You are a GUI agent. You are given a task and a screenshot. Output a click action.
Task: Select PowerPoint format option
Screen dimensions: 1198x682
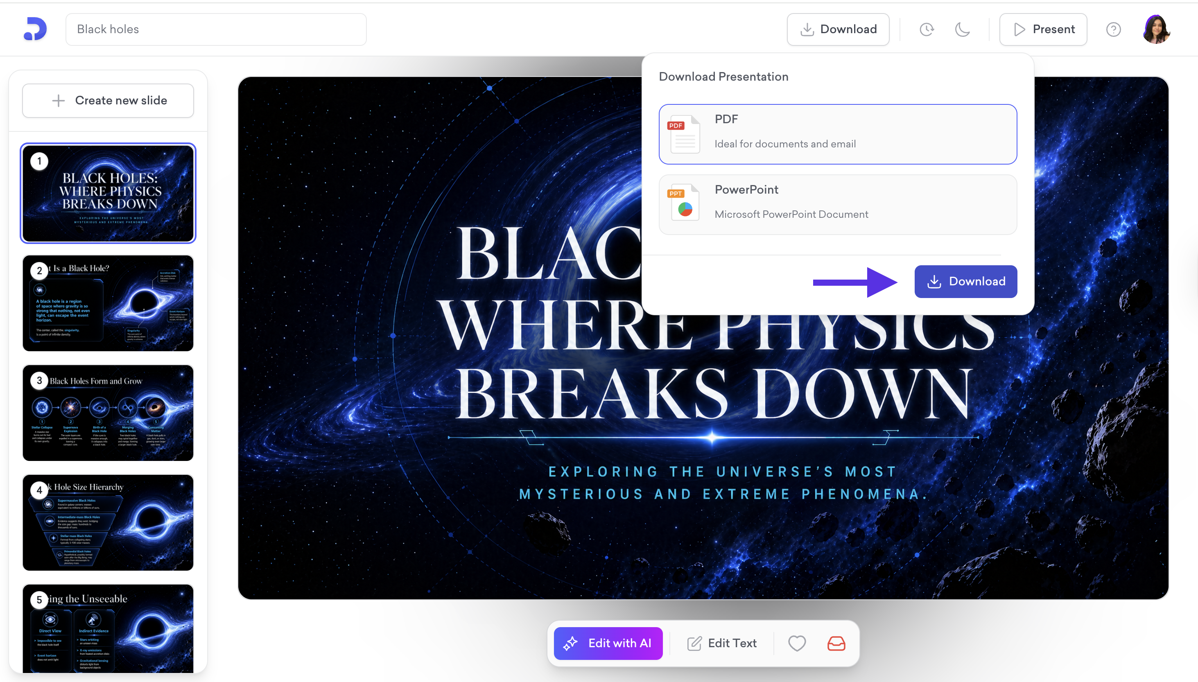click(837, 204)
